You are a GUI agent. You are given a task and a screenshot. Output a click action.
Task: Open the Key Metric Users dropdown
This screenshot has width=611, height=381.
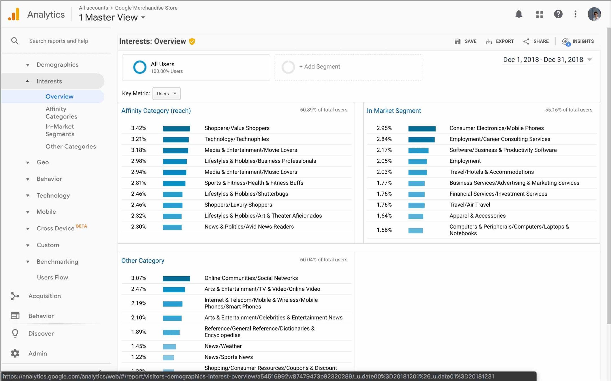166,93
